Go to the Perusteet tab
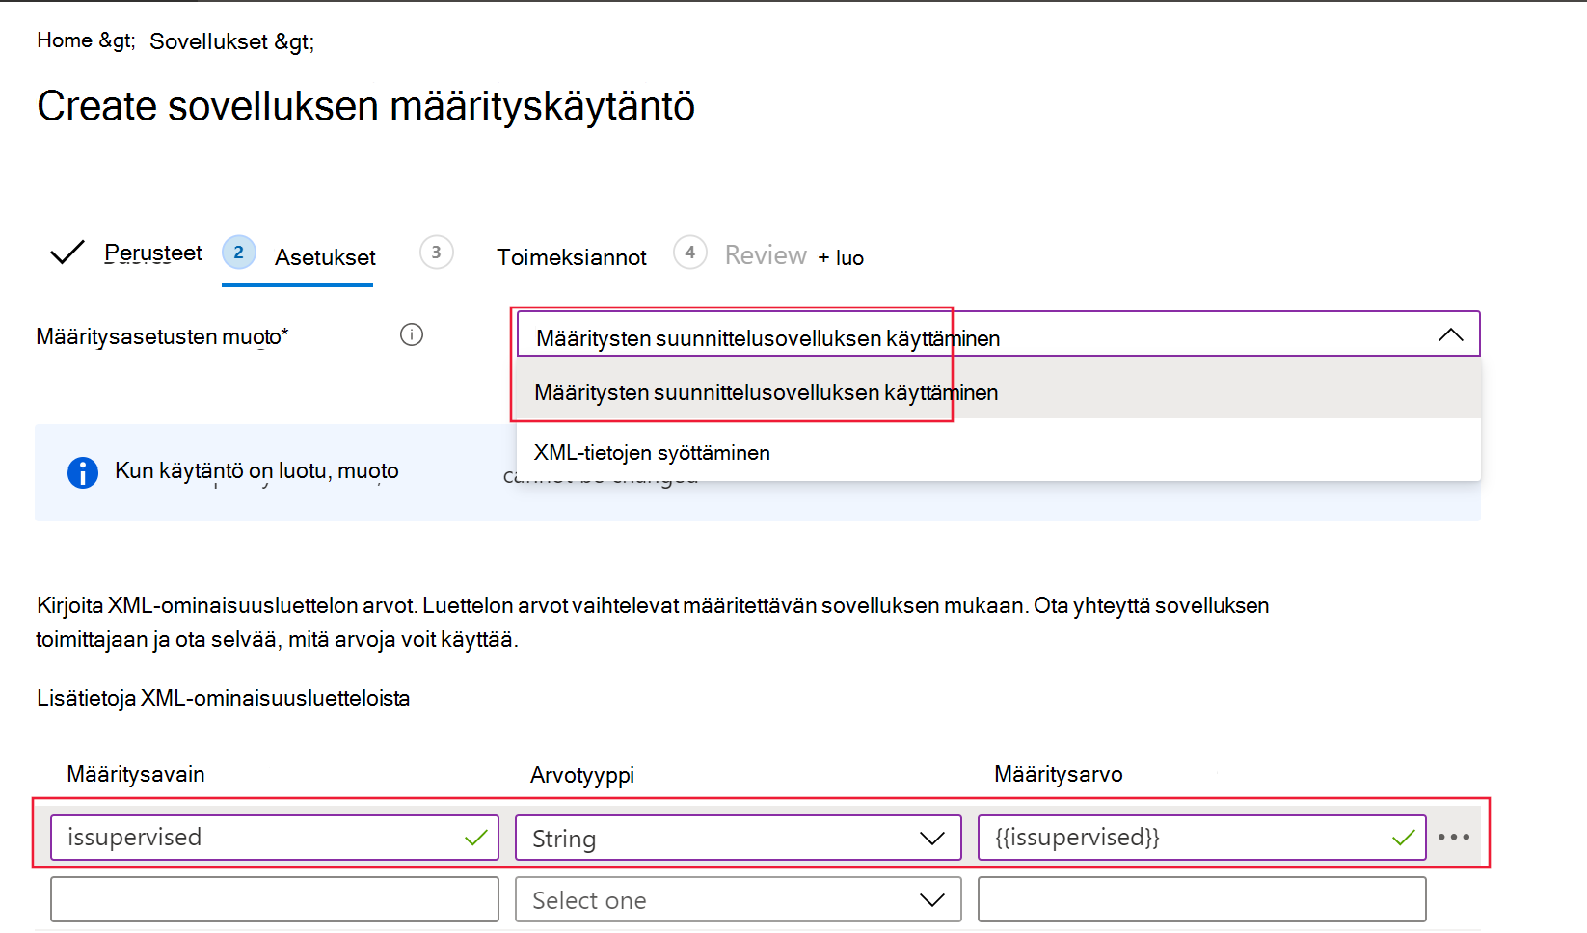Screen dimensions: 1587x933 pos(153,253)
